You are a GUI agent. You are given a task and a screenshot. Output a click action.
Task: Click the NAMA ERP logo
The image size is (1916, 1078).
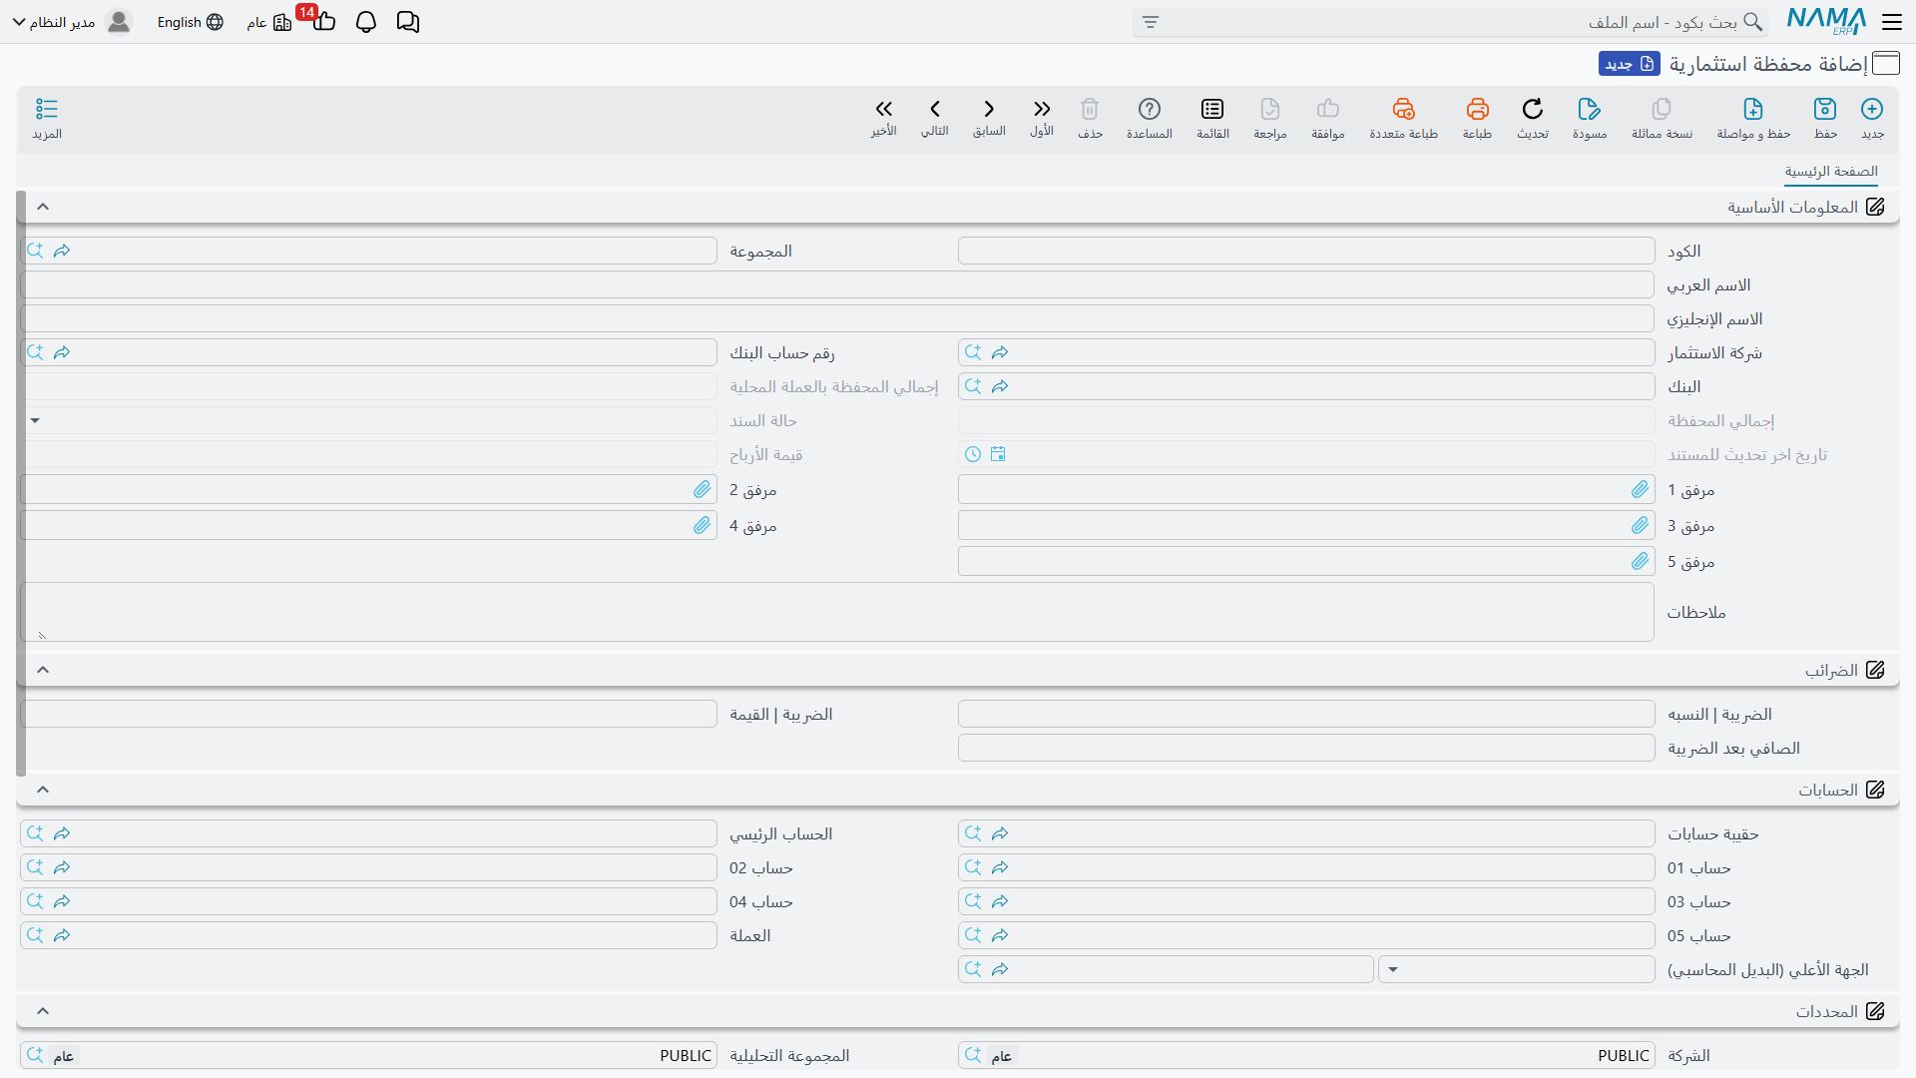coord(1826,22)
